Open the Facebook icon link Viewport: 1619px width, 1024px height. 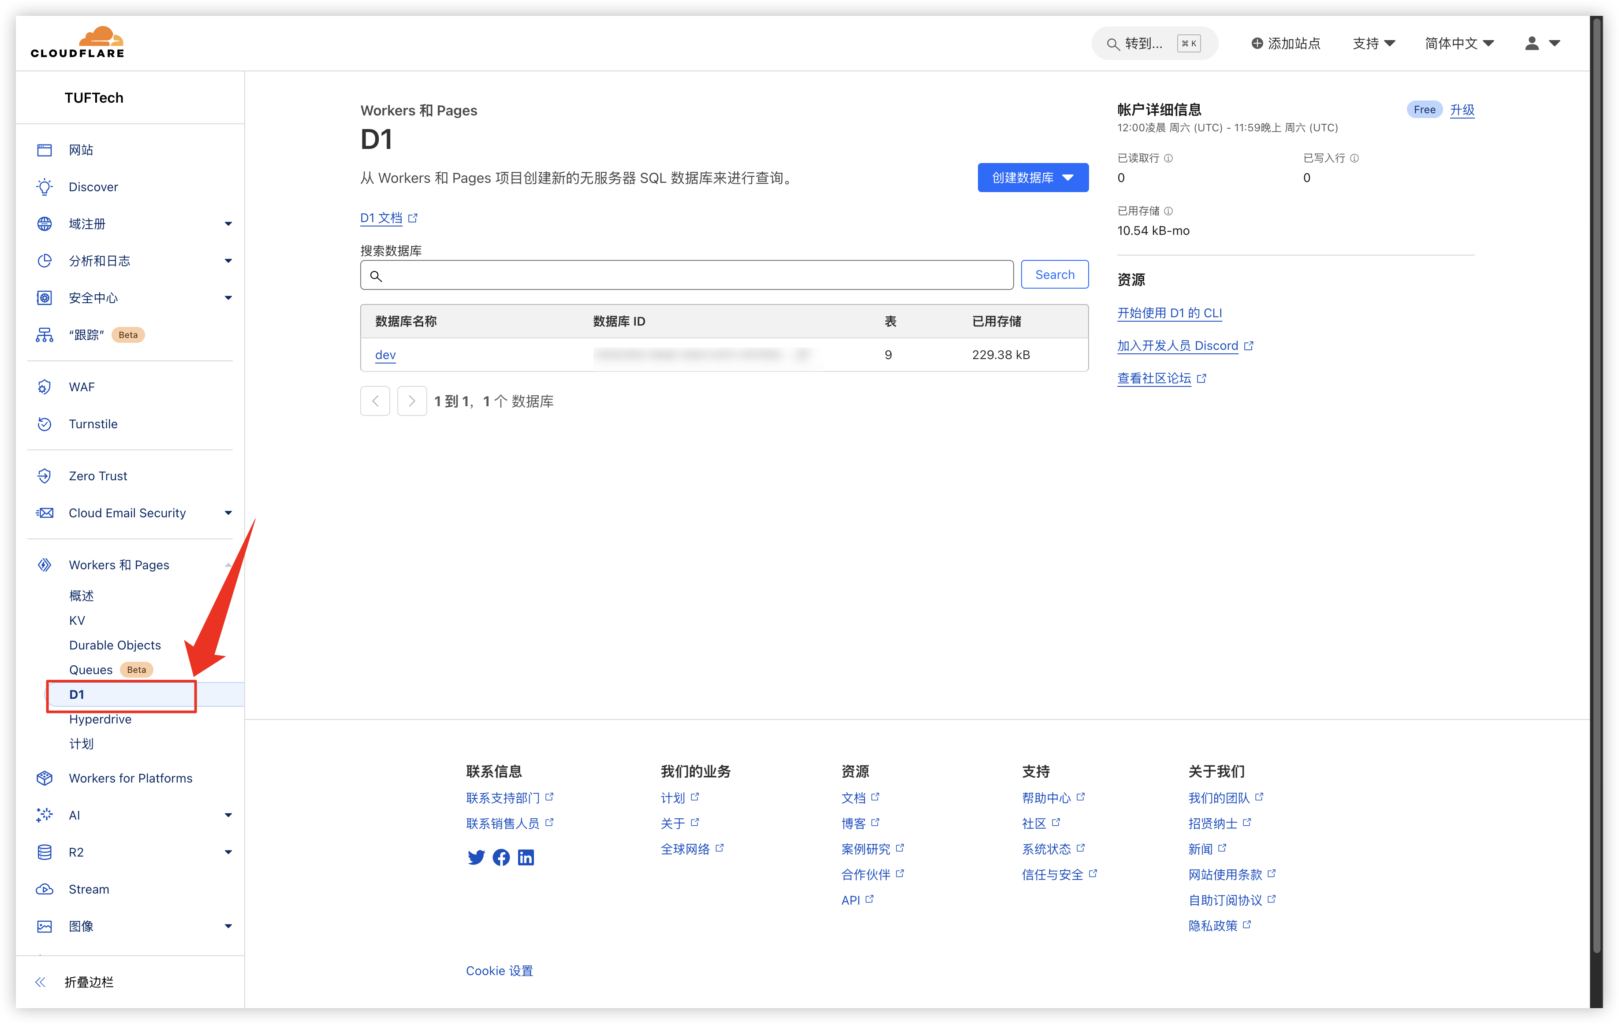point(501,857)
